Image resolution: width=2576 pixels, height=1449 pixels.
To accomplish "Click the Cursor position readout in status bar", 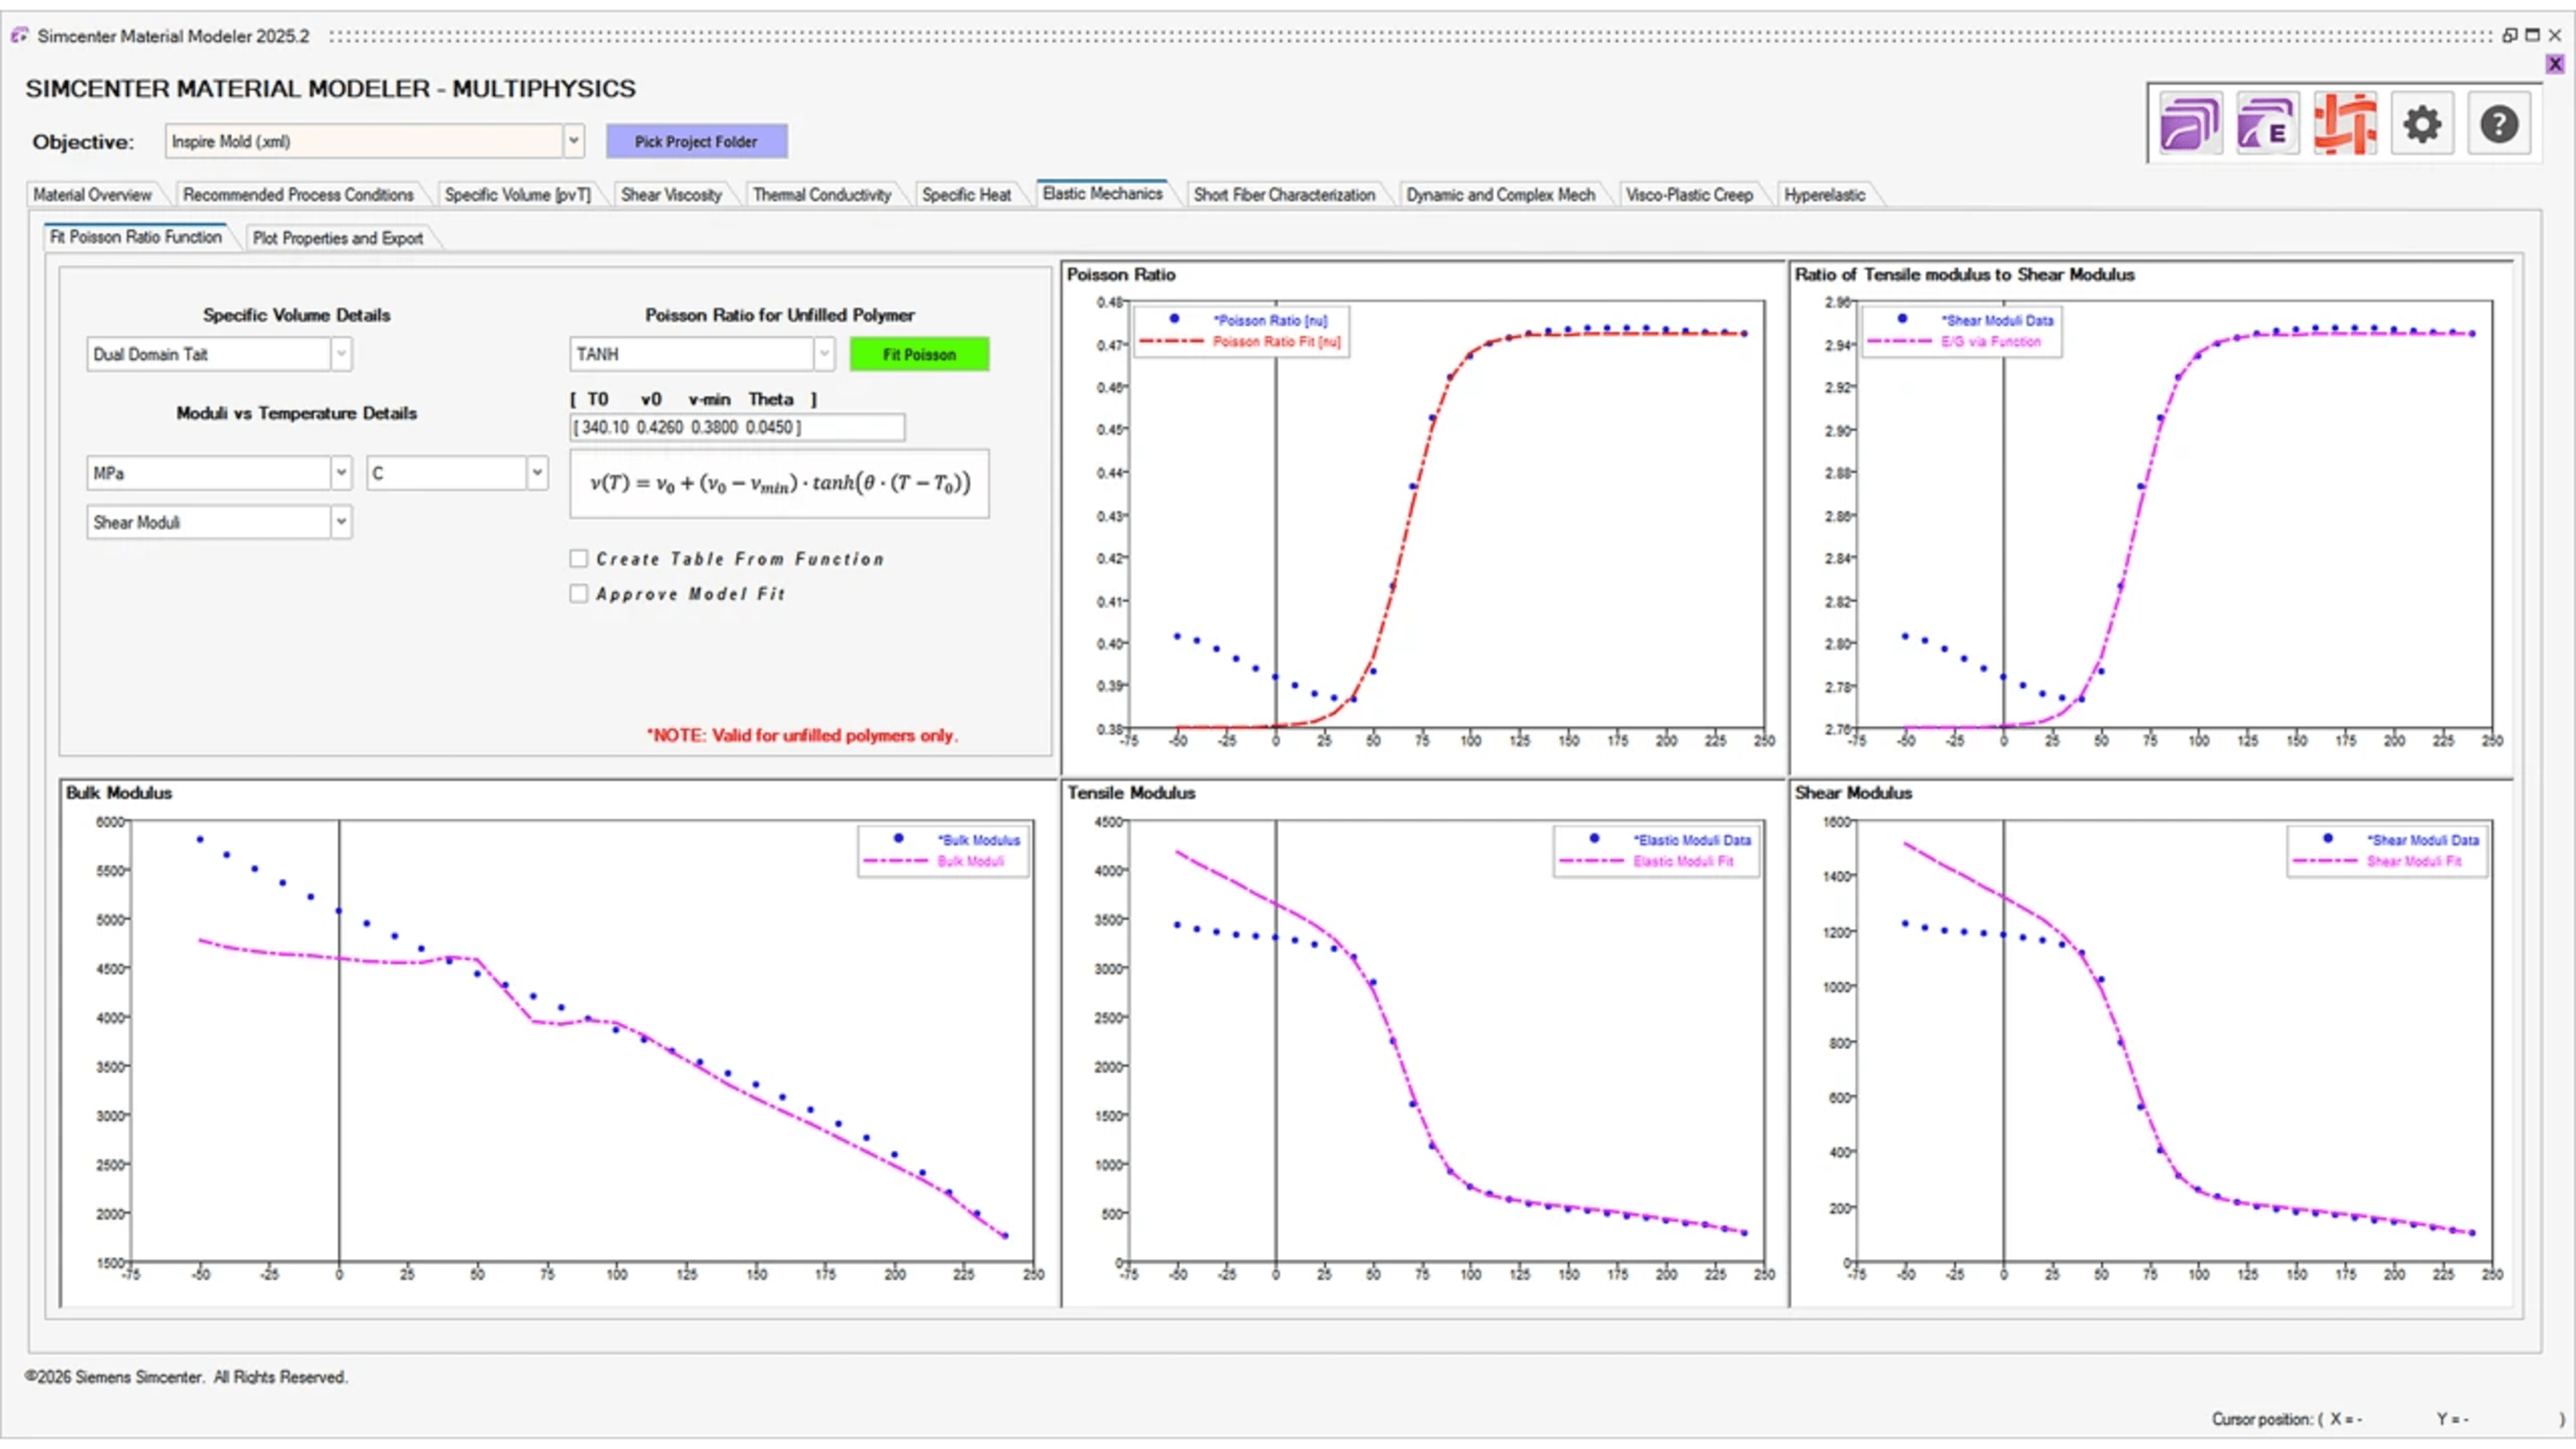I will pos(2387,1419).
